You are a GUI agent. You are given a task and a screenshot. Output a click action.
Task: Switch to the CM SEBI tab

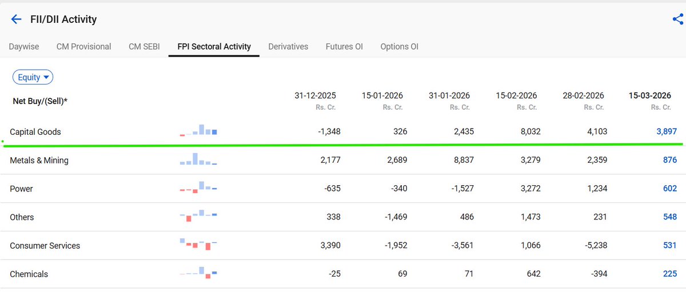pyautogui.click(x=144, y=46)
